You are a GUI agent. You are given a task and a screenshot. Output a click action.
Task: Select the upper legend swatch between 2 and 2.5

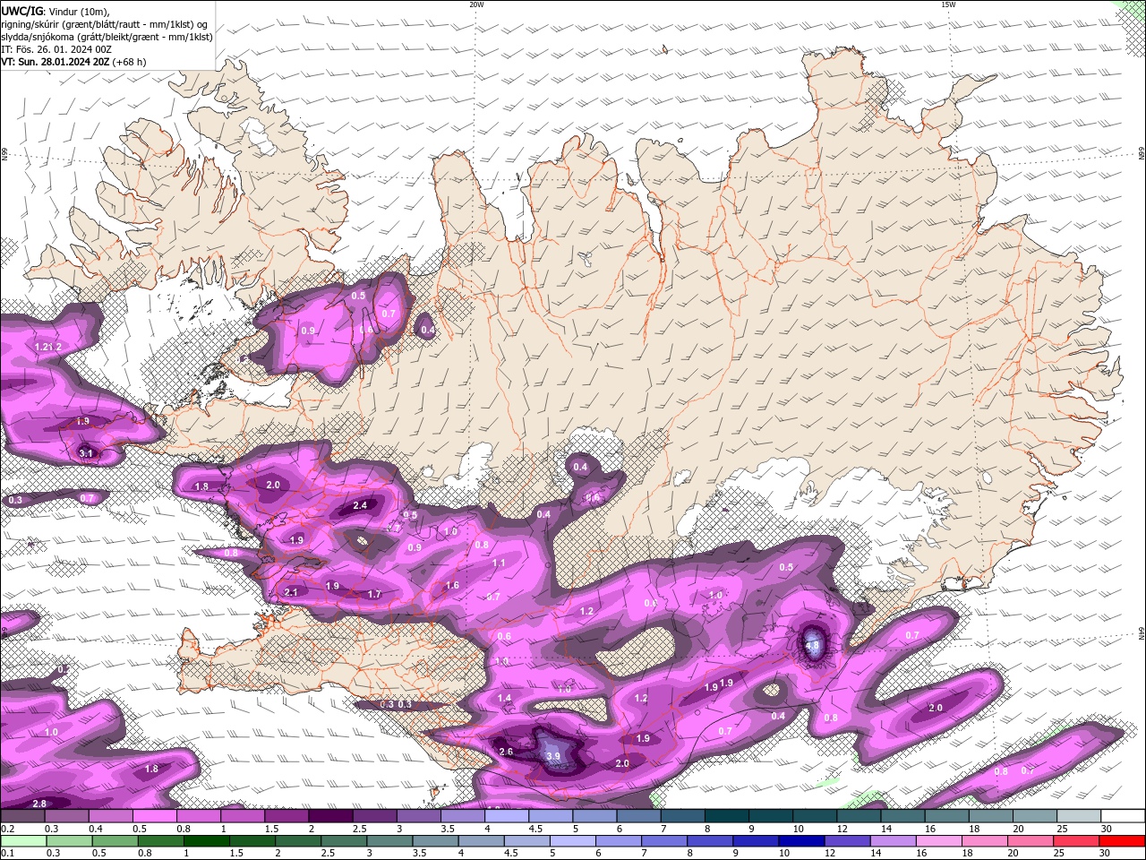(x=330, y=816)
